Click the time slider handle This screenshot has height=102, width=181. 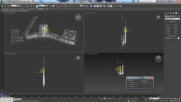[11, 94]
